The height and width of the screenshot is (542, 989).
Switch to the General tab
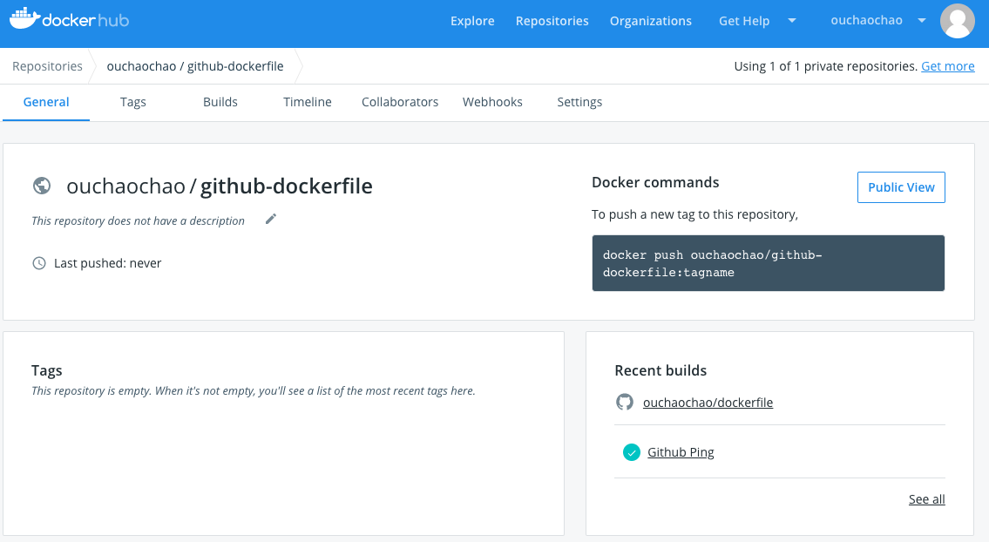pos(46,102)
